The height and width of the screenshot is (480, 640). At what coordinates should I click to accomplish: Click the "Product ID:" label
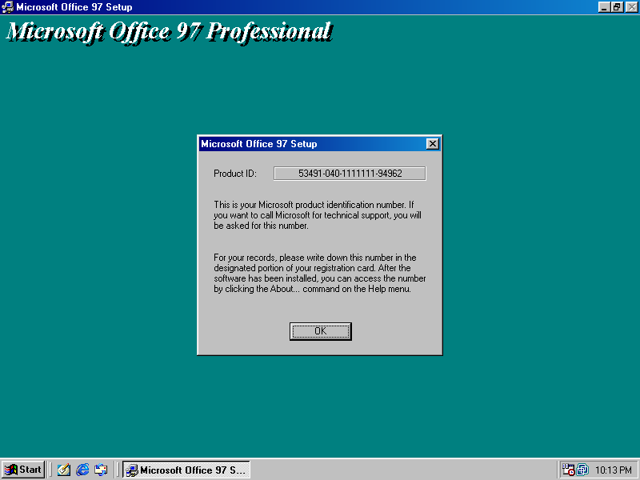(235, 174)
